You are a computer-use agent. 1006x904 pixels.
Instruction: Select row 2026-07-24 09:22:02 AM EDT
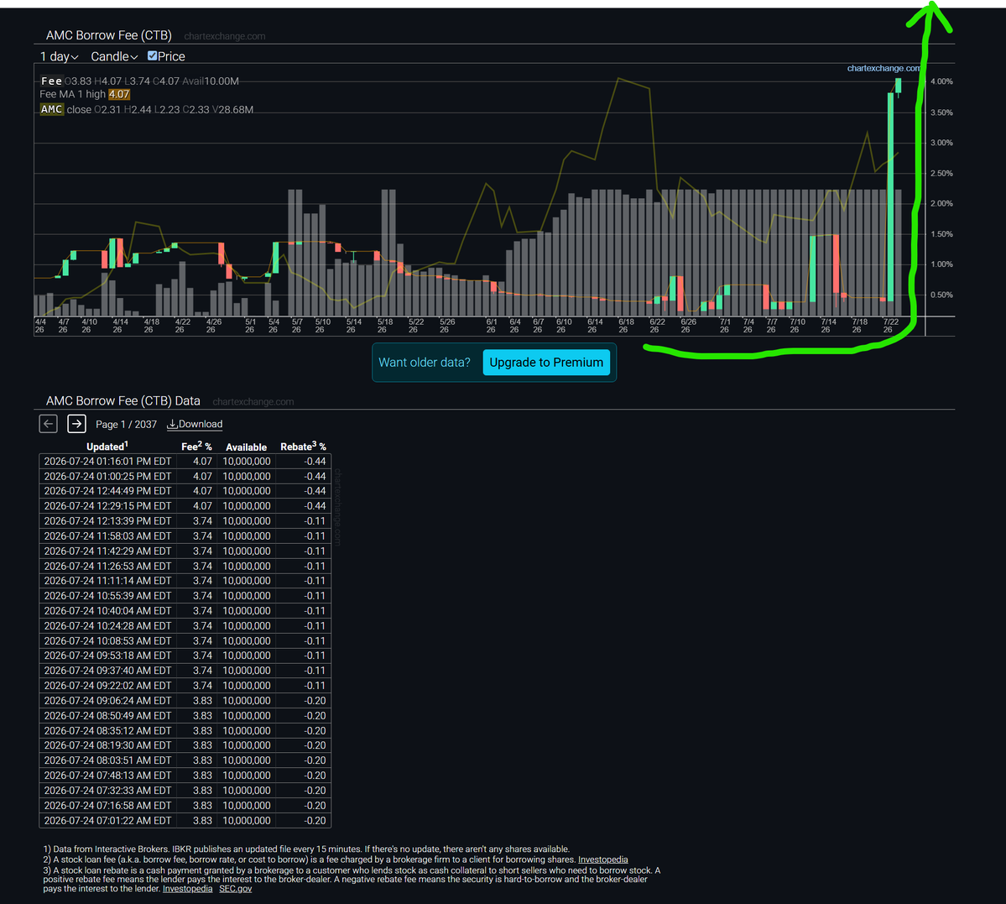[x=185, y=686]
